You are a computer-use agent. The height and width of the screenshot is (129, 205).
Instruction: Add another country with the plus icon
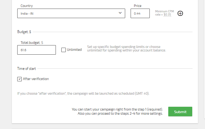180,13
